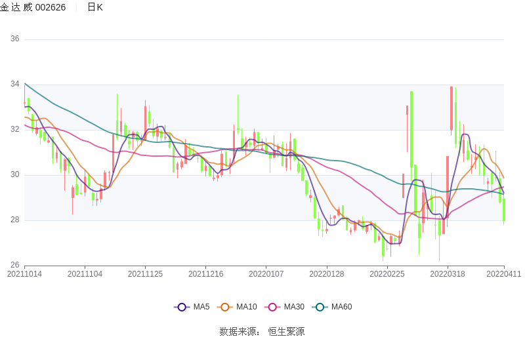This screenshot has height=339, width=525.
Task: Disable the MA60 line via its legend text
Action: tap(341, 307)
